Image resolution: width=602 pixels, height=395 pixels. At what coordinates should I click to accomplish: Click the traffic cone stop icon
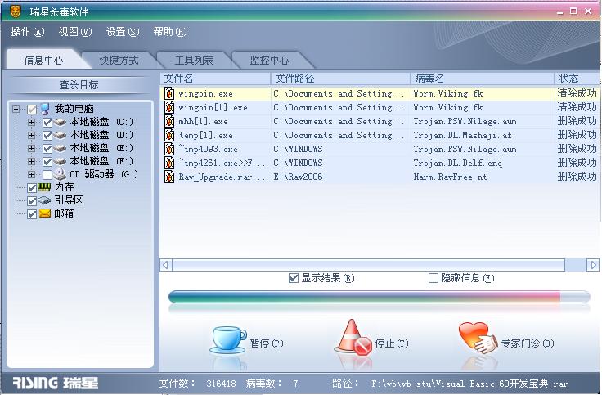point(353,337)
